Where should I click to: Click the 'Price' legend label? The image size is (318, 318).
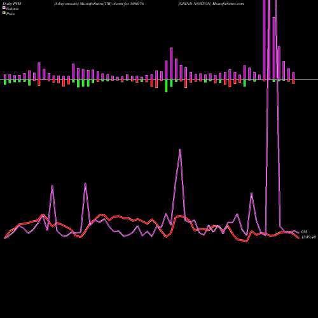[10, 14]
